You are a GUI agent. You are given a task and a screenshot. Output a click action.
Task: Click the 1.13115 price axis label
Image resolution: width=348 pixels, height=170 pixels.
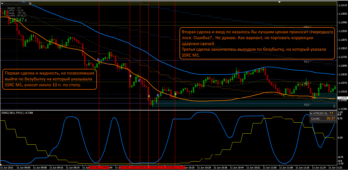tap(342, 5)
